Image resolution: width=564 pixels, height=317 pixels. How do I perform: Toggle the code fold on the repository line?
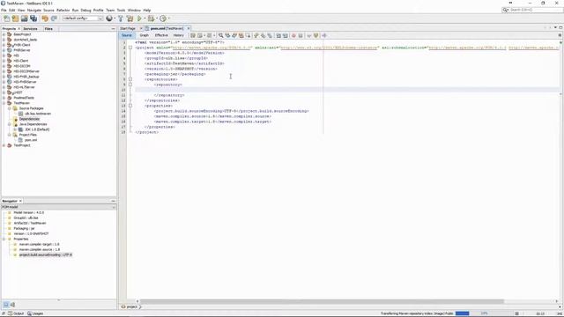pyautogui.click(x=130, y=85)
